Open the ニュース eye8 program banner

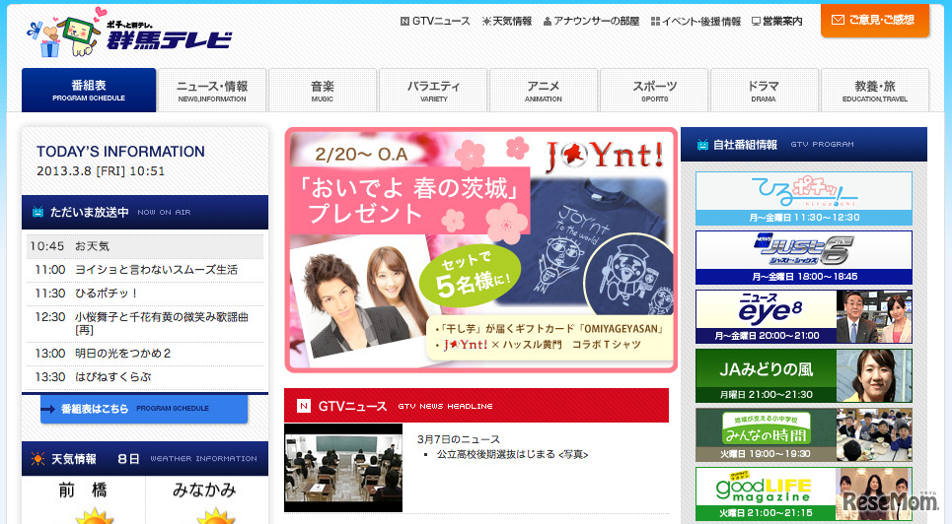tap(804, 316)
